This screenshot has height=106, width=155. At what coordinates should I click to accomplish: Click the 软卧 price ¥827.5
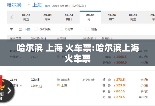point(119,91)
